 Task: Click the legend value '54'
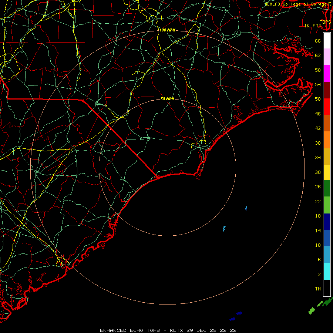[318, 84]
